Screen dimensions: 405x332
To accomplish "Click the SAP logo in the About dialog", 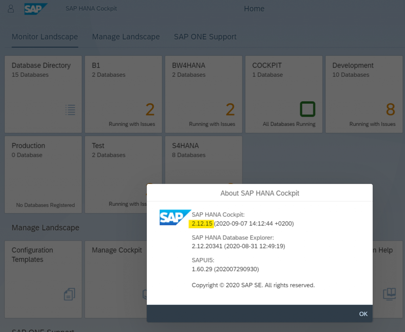I will (175, 217).
